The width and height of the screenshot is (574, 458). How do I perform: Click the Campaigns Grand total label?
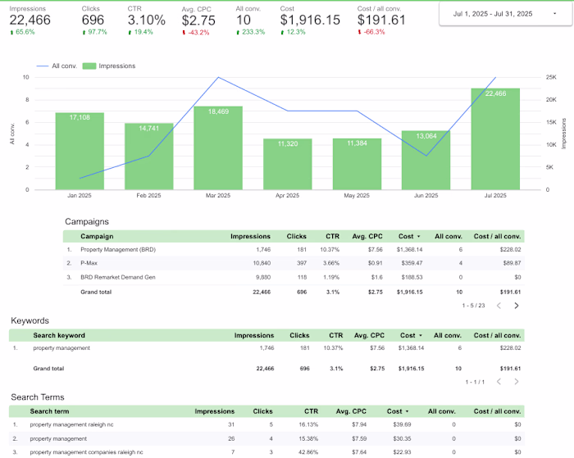[x=96, y=292]
